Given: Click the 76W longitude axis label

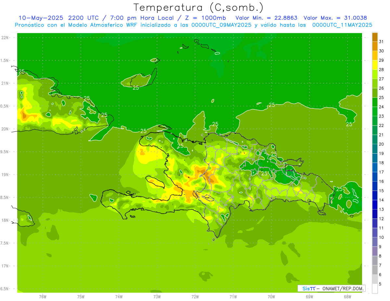Looking at the screenshot, I should point(43,297).
